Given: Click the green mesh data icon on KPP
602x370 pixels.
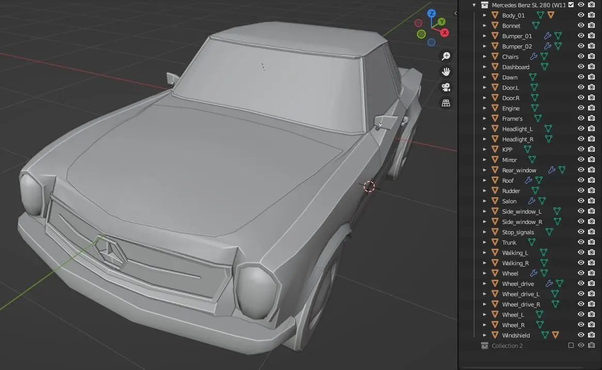Looking at the screenshot, I should click(528, 149).
